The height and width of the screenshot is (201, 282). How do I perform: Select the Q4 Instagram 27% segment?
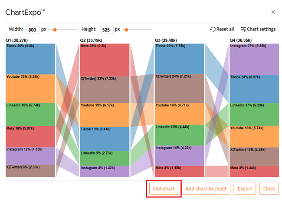point(254,59)
